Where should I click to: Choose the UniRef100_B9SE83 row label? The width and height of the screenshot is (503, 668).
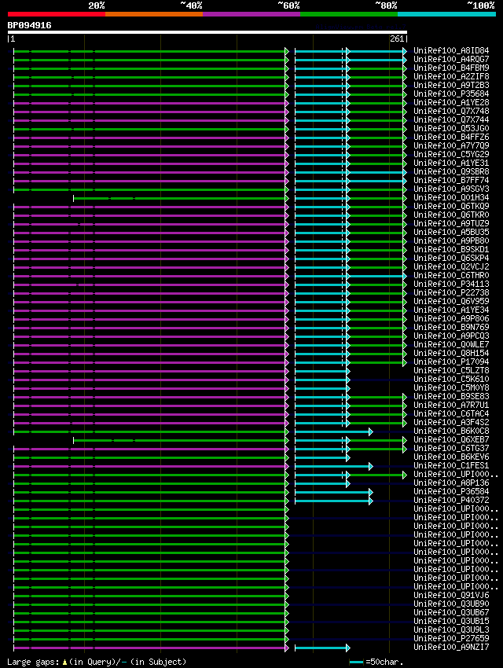451,396
